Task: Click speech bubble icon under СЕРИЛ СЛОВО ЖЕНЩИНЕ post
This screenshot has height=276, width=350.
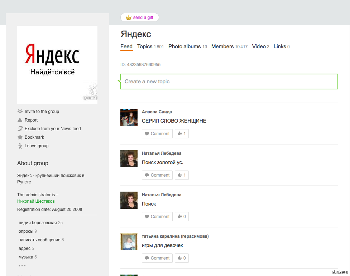Action: point(147,134)
